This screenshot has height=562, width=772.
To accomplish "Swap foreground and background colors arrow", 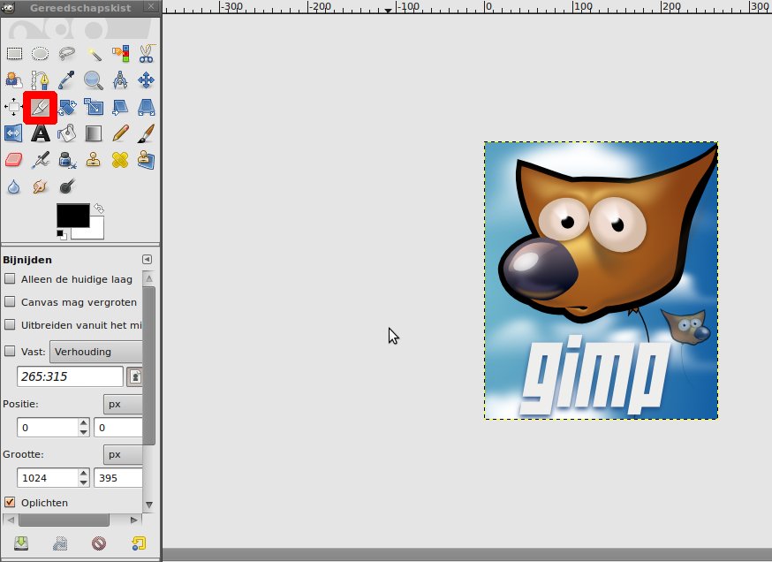I will (x=99, y=209).
